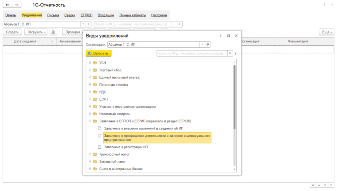Select Заявление о внесении изменений в сведения об ИП
The image size is (339, 191).
[143, 128]
